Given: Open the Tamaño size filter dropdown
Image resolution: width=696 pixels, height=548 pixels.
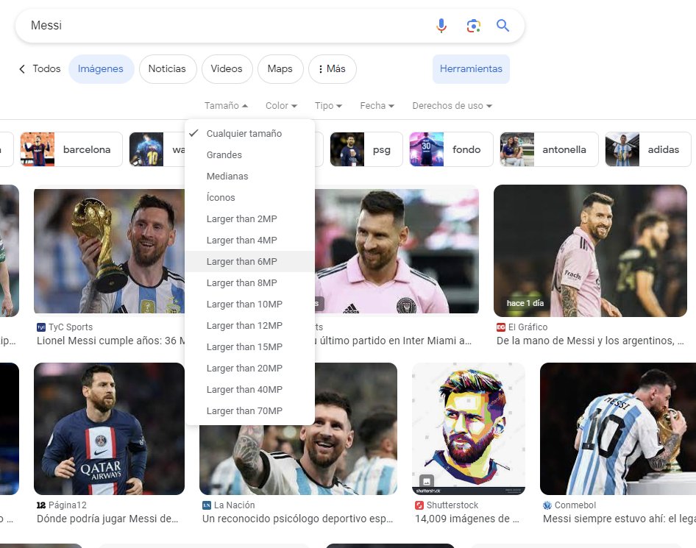Looking at the screenshot, I should (x=226, y=106).
